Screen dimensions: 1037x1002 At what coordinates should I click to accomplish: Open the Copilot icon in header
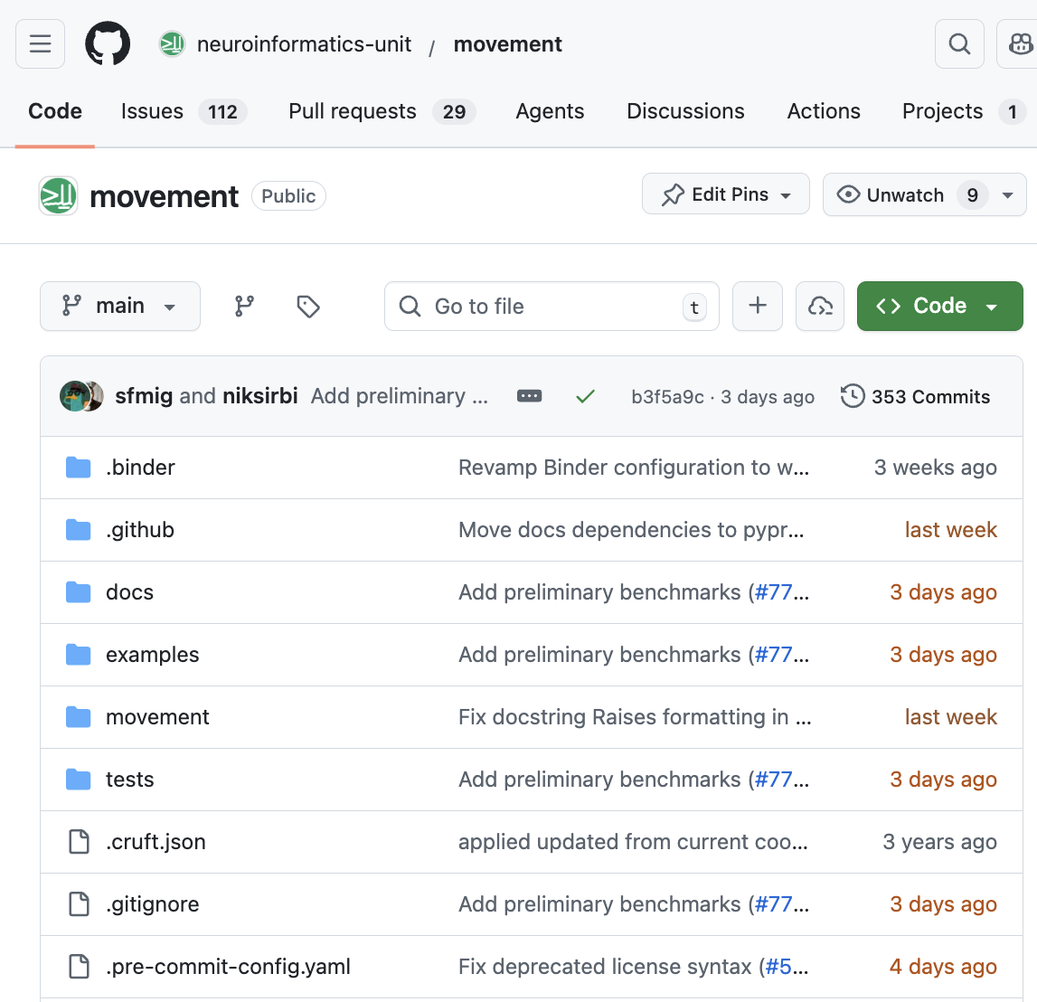[1019, 43]
